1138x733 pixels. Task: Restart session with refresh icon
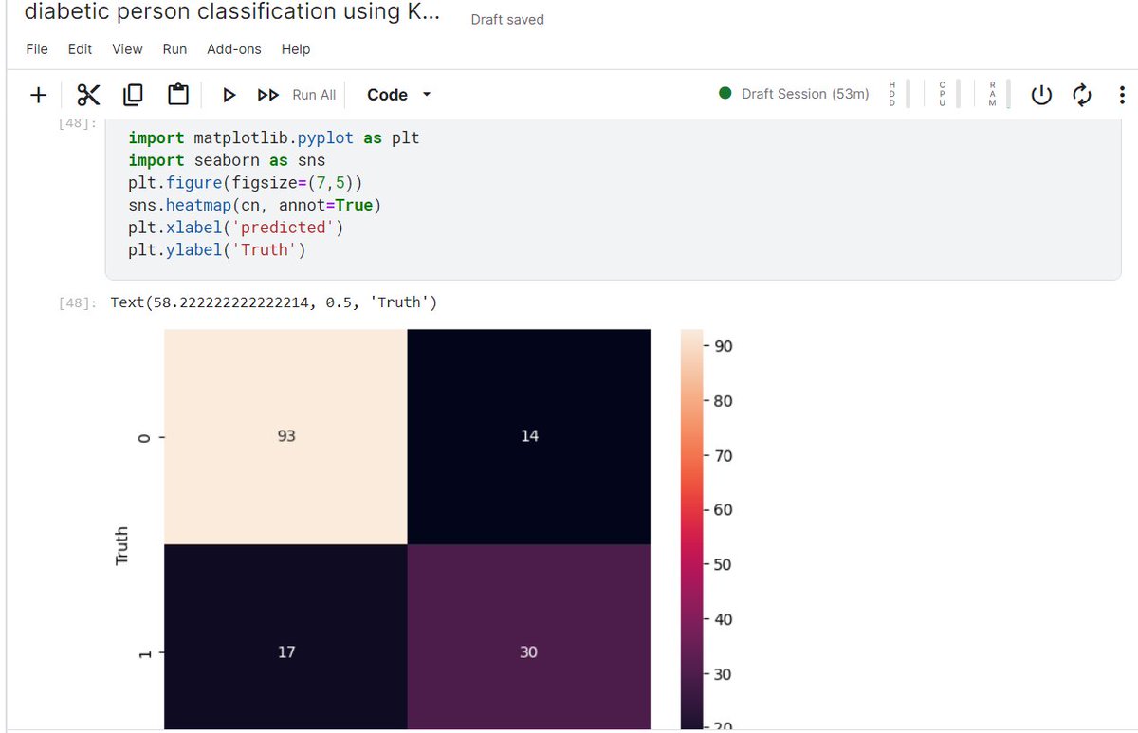coord(1081,95)
